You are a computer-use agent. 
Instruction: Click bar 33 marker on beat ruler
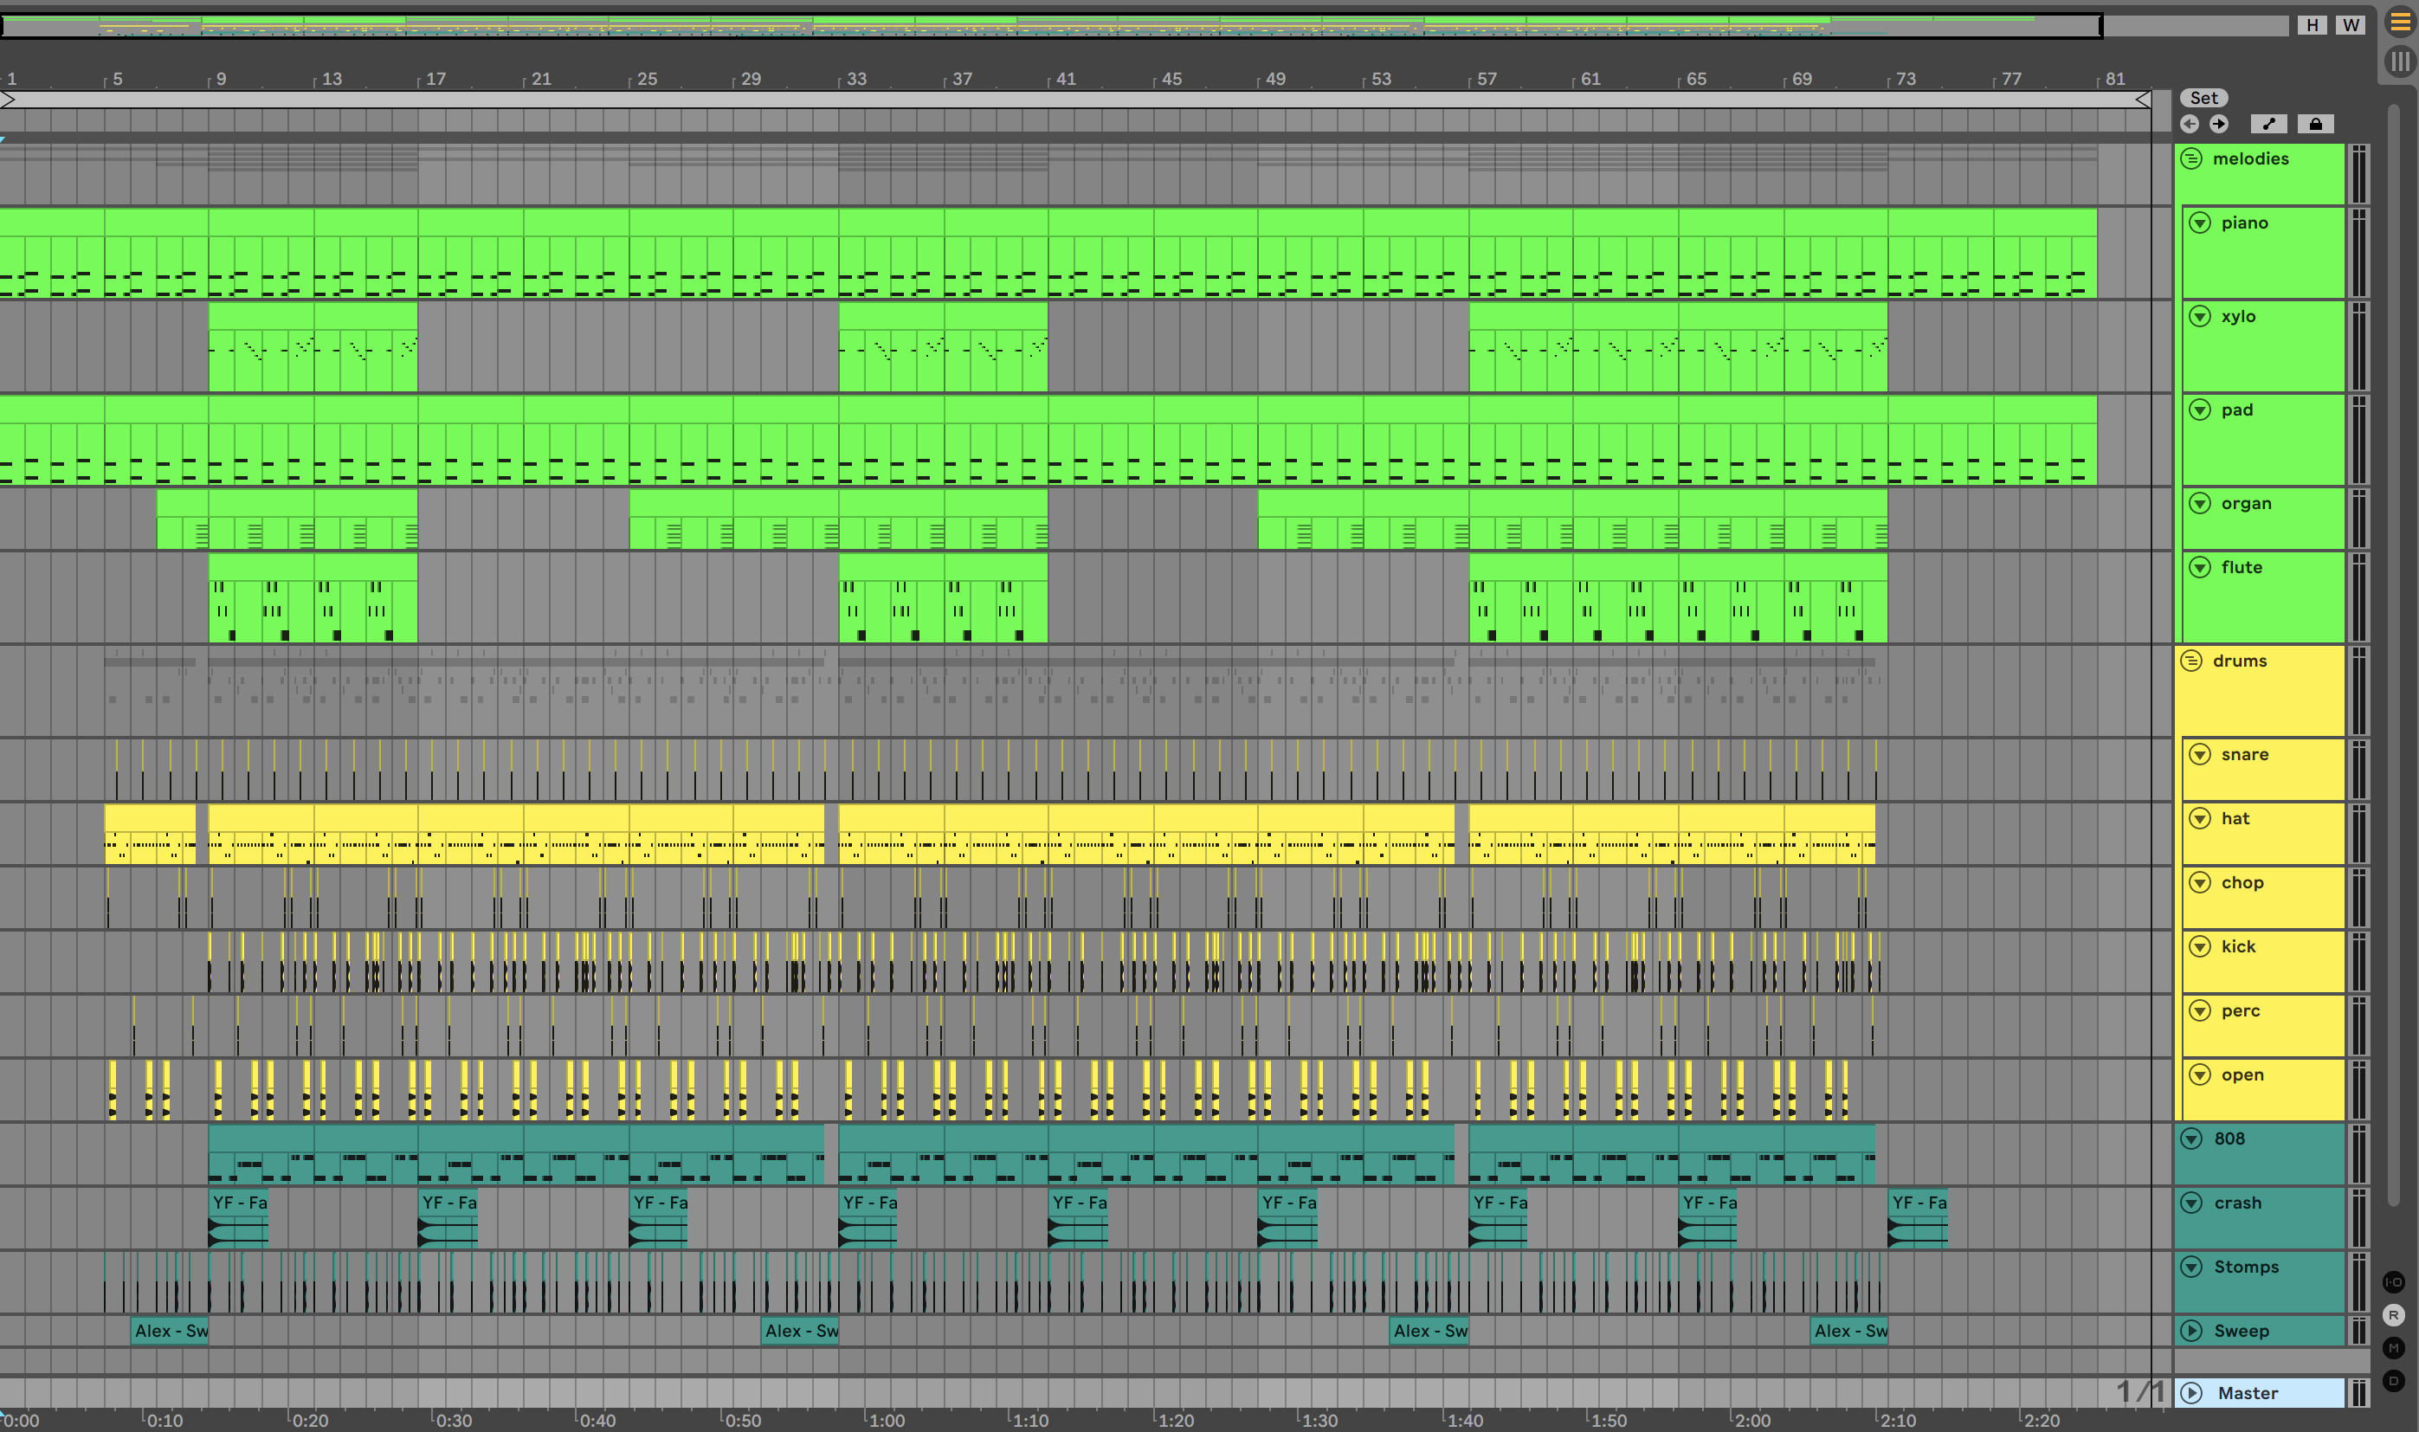pyautogui.click(x=855, y=79)
